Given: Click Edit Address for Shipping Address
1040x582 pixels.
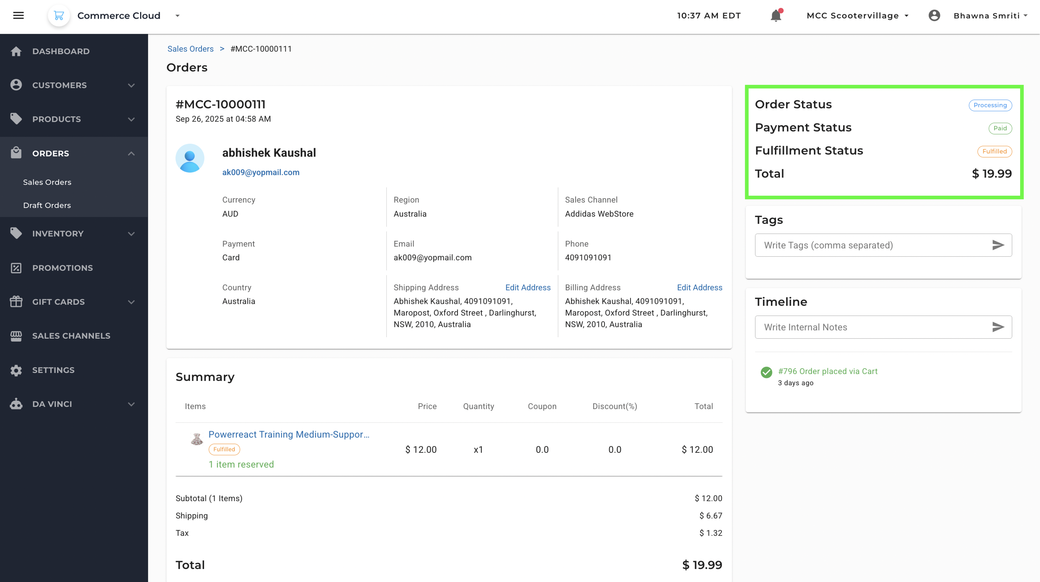Looking at the screenshot, I should [527, 288].
